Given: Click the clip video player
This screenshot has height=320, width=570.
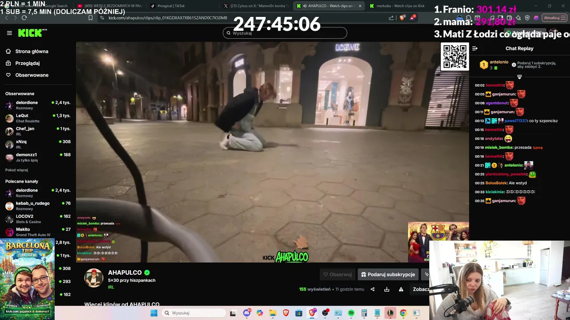Looking at the screenshot, I should tap(272, 152).
